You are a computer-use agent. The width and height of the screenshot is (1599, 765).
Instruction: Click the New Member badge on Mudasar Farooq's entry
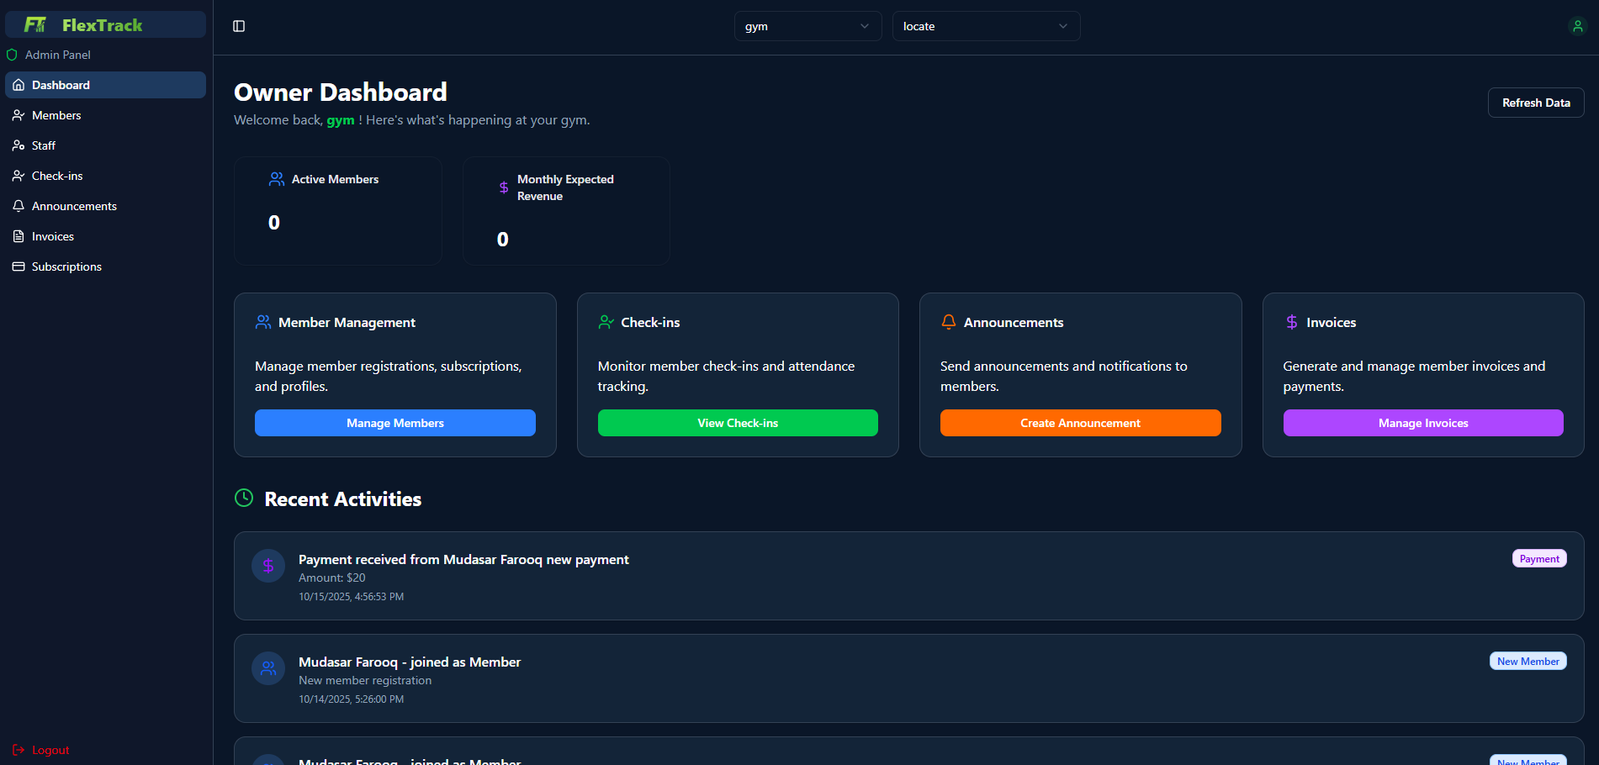pos(1528,661)
